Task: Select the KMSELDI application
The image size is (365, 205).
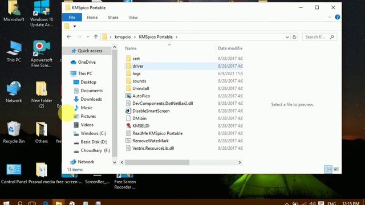Action: 141,126
